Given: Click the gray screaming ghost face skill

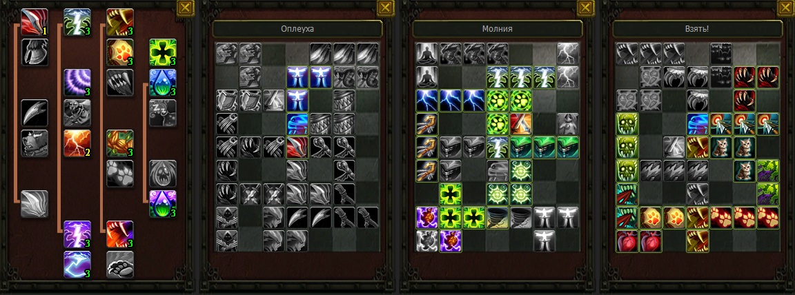Looking at the screenshot, I should click(163, 174).
